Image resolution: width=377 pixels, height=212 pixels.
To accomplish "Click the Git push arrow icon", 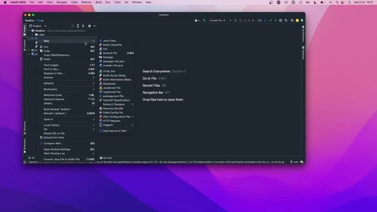I will coord(275,21).
